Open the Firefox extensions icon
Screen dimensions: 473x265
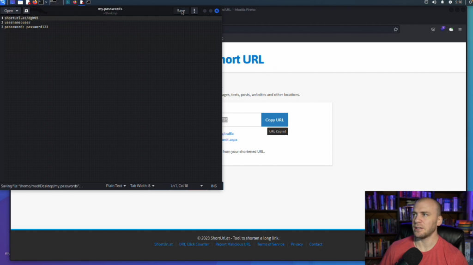tap(451, 29)
